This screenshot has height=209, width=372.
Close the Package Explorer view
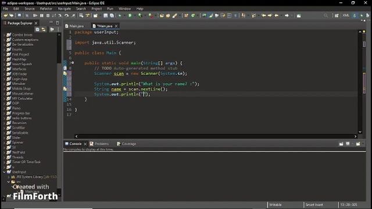pyautogui.click(x=36, y=23)
